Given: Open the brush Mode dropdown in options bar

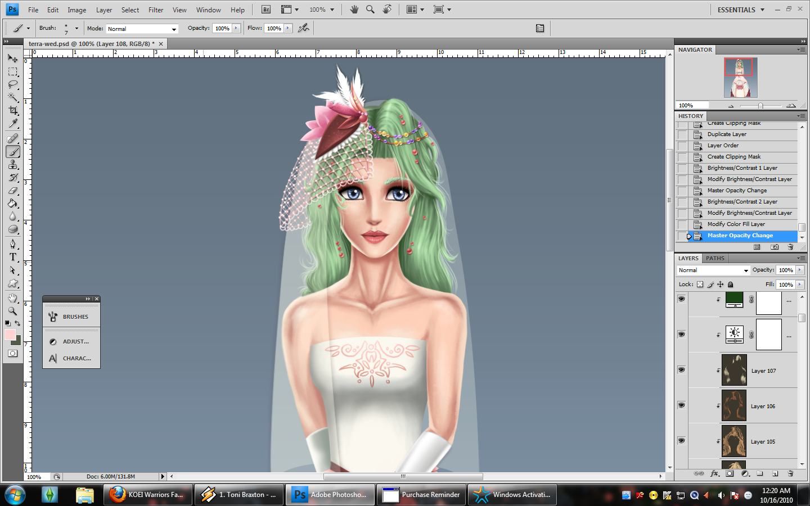Looking at the screenshot, I should (142, 29).
